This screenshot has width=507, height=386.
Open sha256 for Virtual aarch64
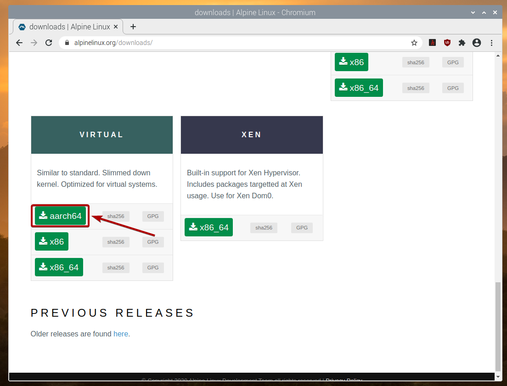click(116, 216)
